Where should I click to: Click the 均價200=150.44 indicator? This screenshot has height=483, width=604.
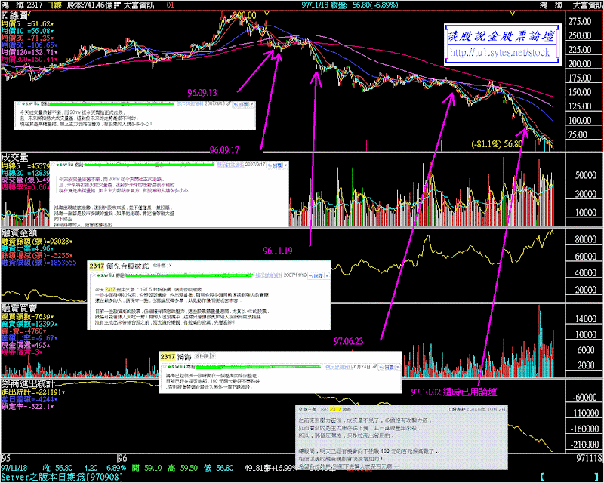click(x=30, y=60)
